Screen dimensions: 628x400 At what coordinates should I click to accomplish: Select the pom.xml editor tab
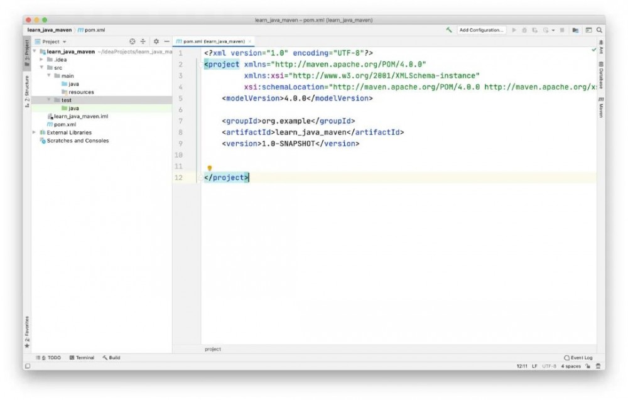(x=210, y=41)
